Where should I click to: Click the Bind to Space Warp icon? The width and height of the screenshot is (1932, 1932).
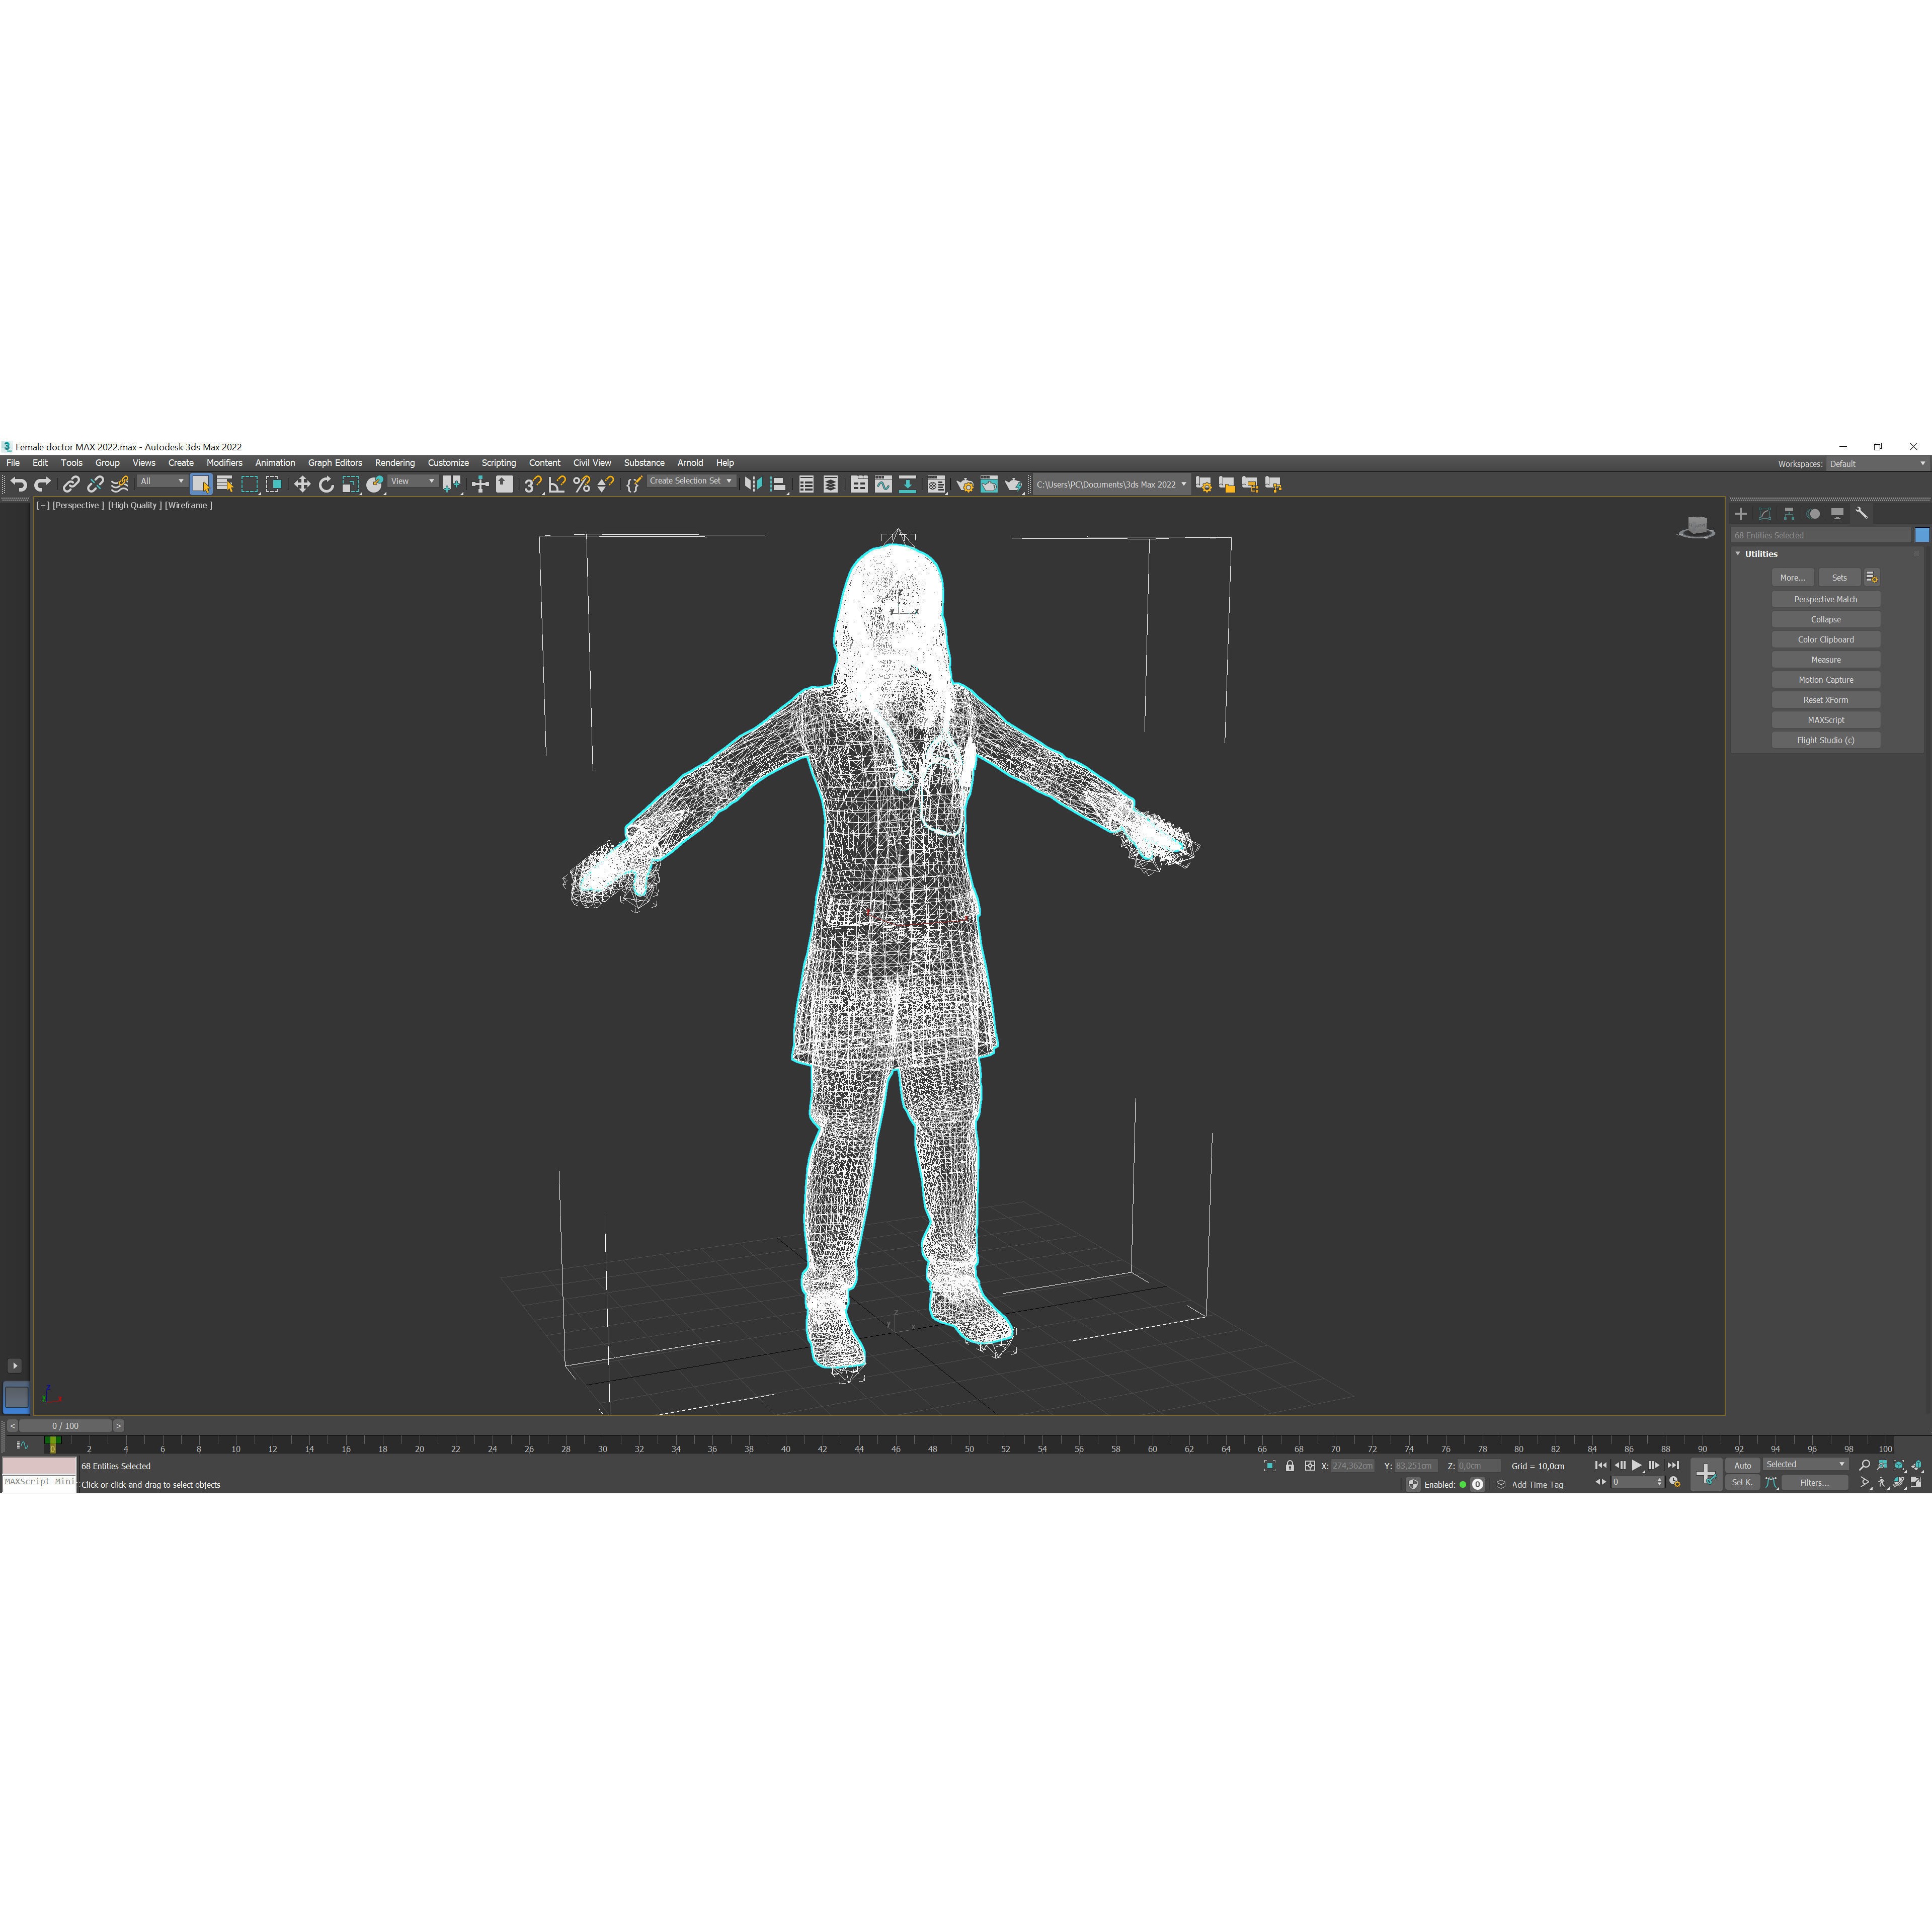tap(120, 484)
